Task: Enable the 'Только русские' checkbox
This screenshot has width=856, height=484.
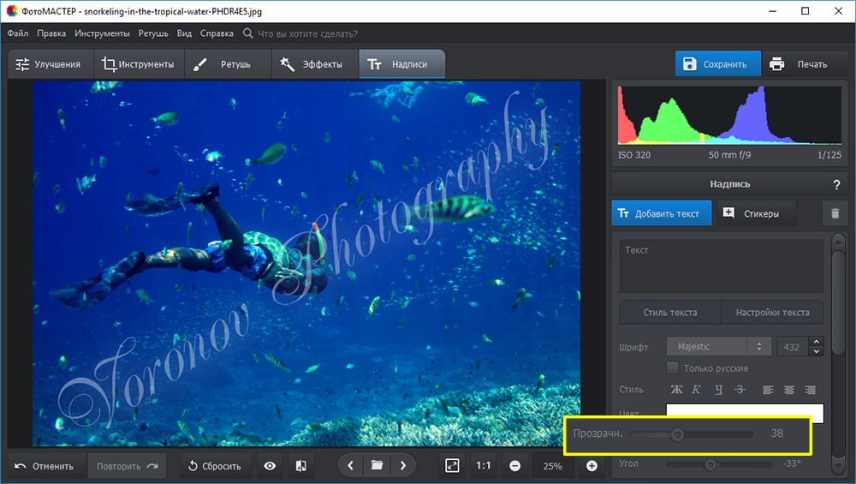Action: [x=673, y=367]
